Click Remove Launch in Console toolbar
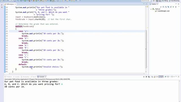This screenshot has height=102, width=181. (146, 77)
